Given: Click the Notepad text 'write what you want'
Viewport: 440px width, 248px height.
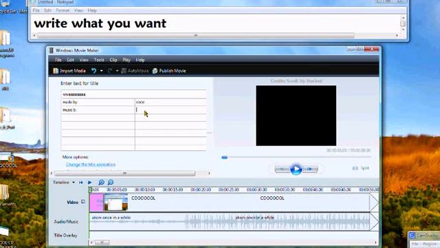Looking at the screenshot, I should pyautogui.click(x=100, y=23).
